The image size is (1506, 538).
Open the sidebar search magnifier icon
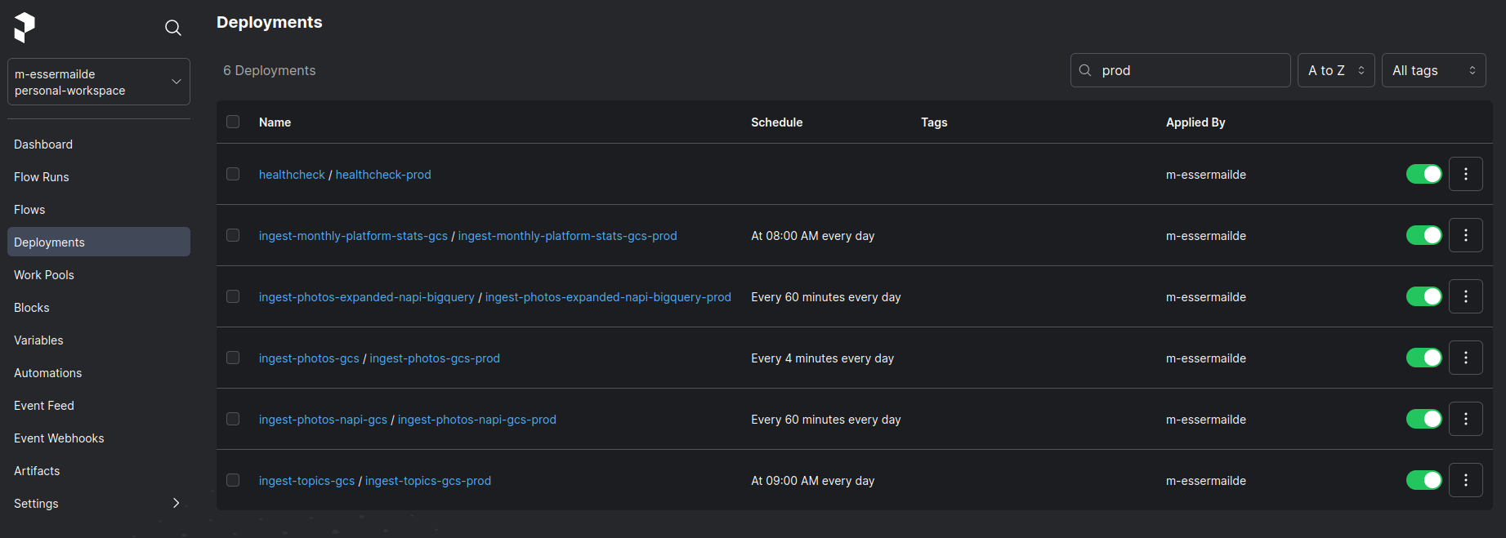(x=173, y=28)
